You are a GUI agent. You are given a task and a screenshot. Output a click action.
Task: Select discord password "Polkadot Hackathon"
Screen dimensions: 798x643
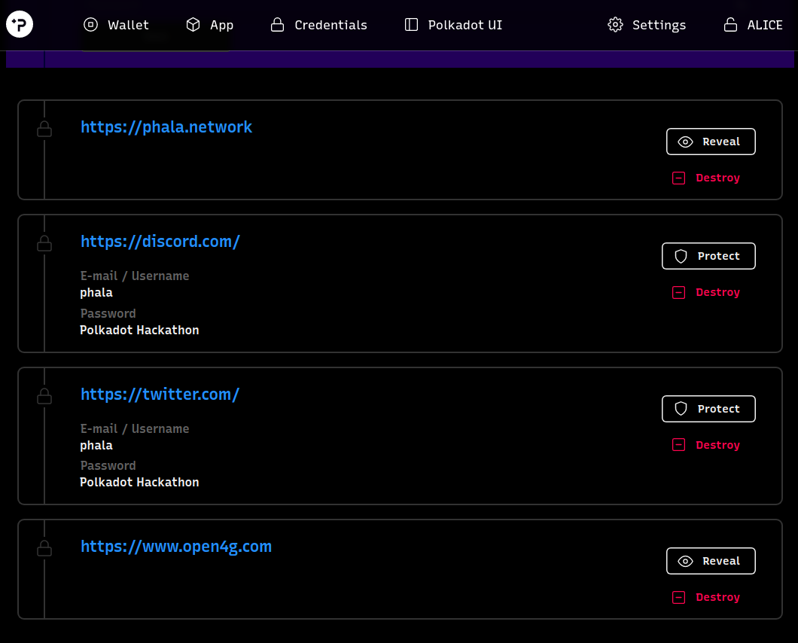(x=139, y=330)
